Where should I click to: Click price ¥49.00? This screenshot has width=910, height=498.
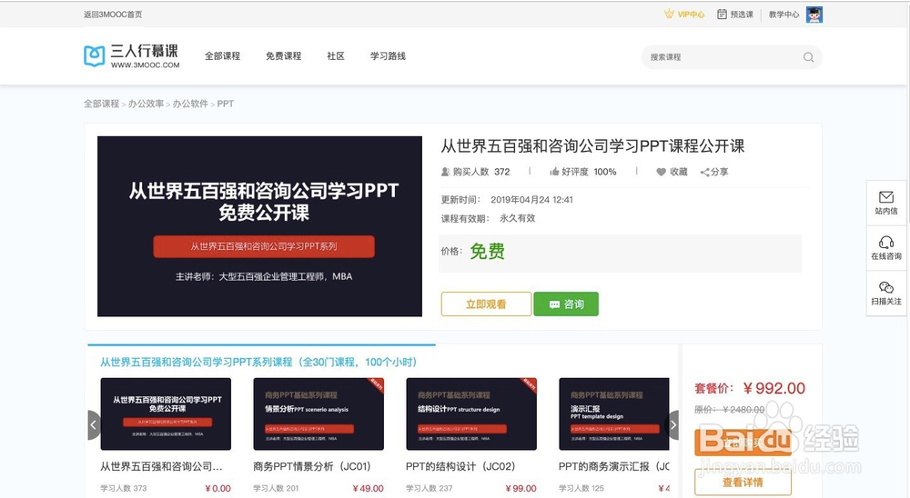pos(368,488)
